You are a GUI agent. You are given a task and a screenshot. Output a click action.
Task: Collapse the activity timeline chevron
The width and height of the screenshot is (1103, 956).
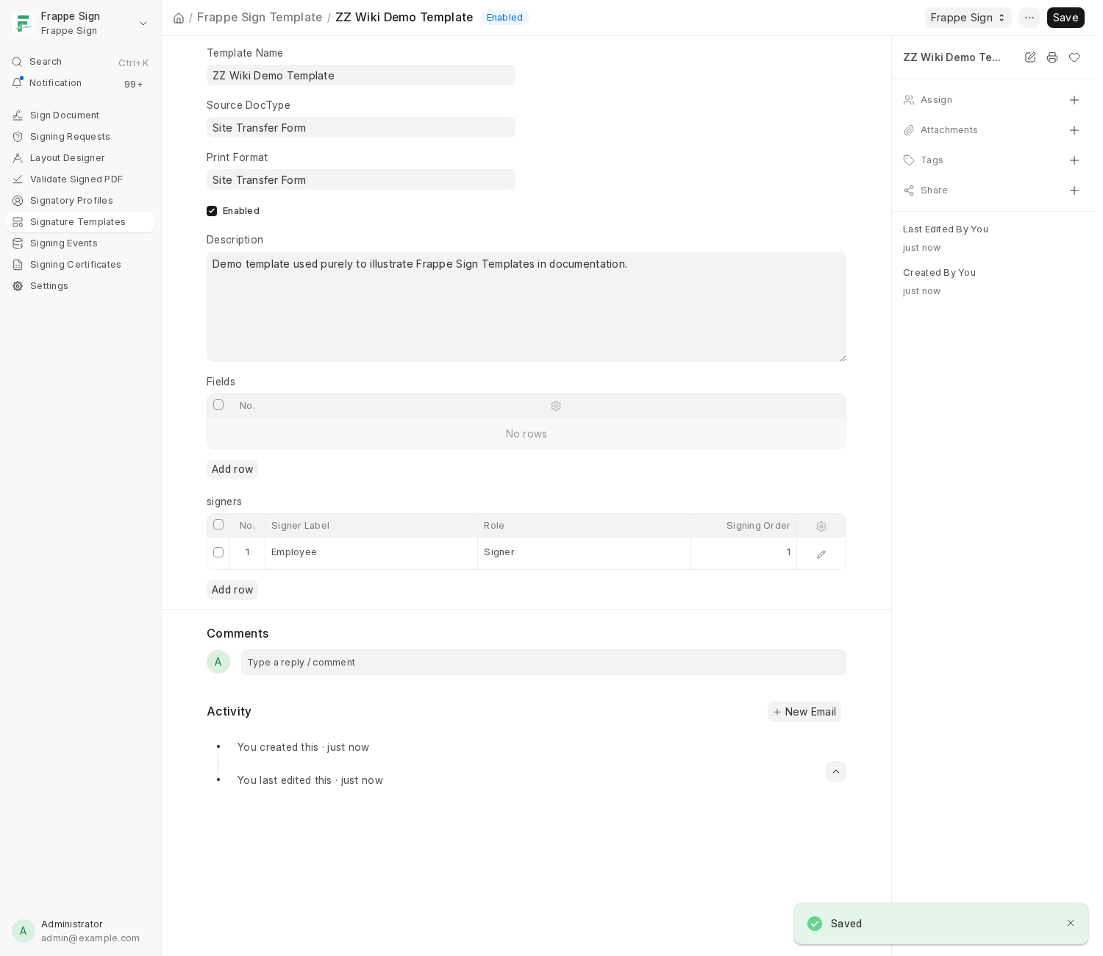click(836, 771)
